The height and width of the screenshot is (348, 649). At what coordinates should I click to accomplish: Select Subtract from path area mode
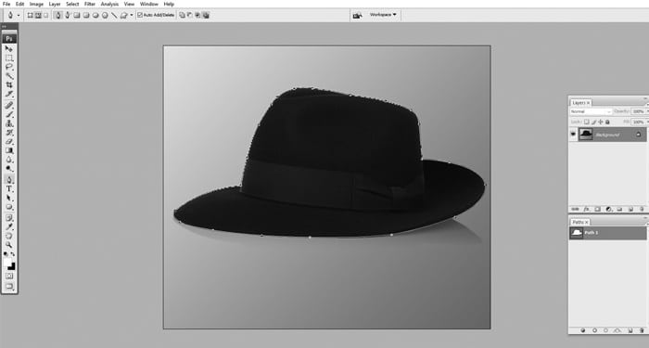(189, 16)
